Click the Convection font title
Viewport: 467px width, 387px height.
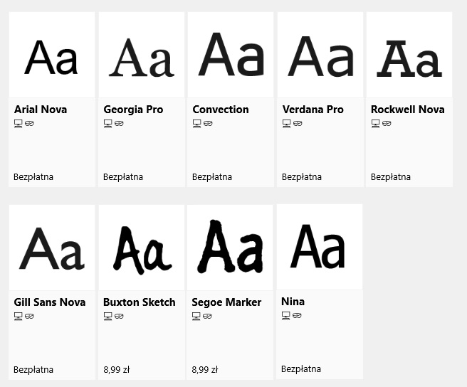coord(221,110)
